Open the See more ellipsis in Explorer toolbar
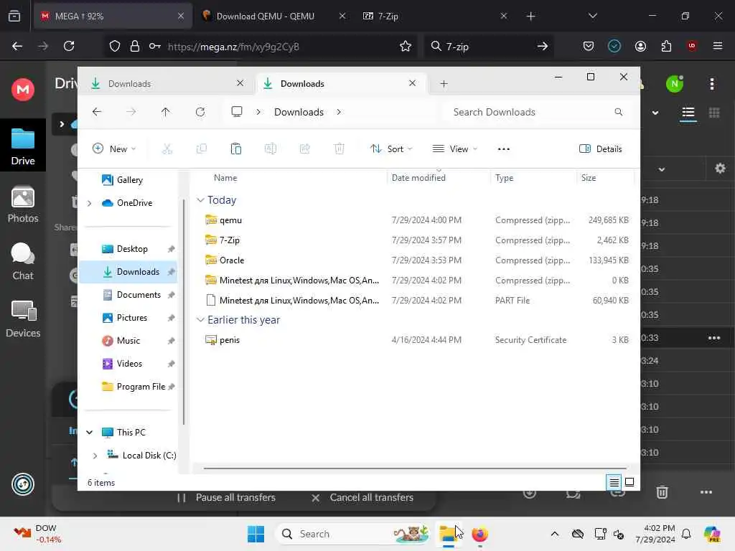The image size is (735, 551). click(x=503, y=149)
